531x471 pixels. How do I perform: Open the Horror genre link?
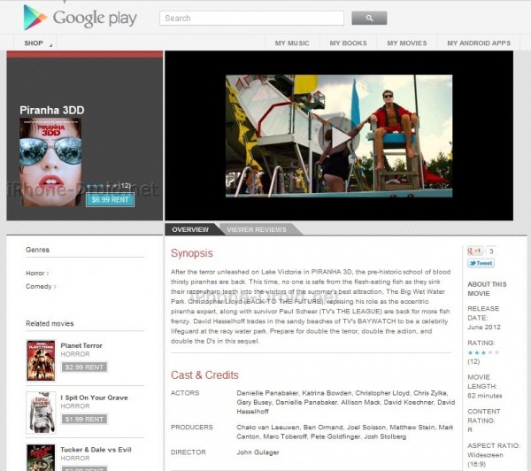36,273
